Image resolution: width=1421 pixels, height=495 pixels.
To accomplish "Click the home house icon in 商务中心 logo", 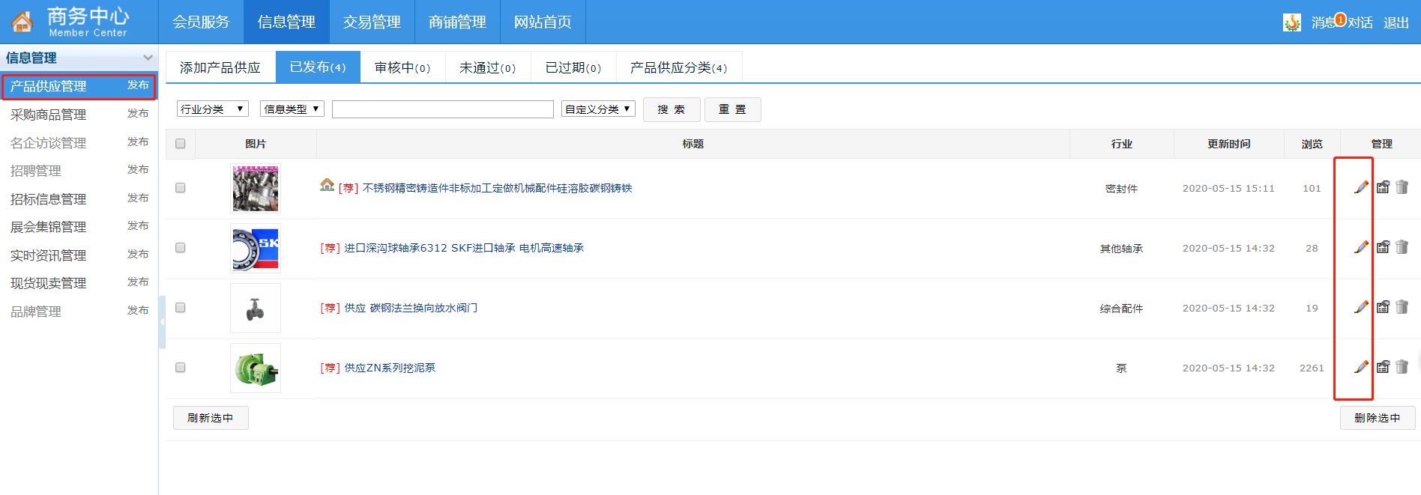I will tap(22, 22).
